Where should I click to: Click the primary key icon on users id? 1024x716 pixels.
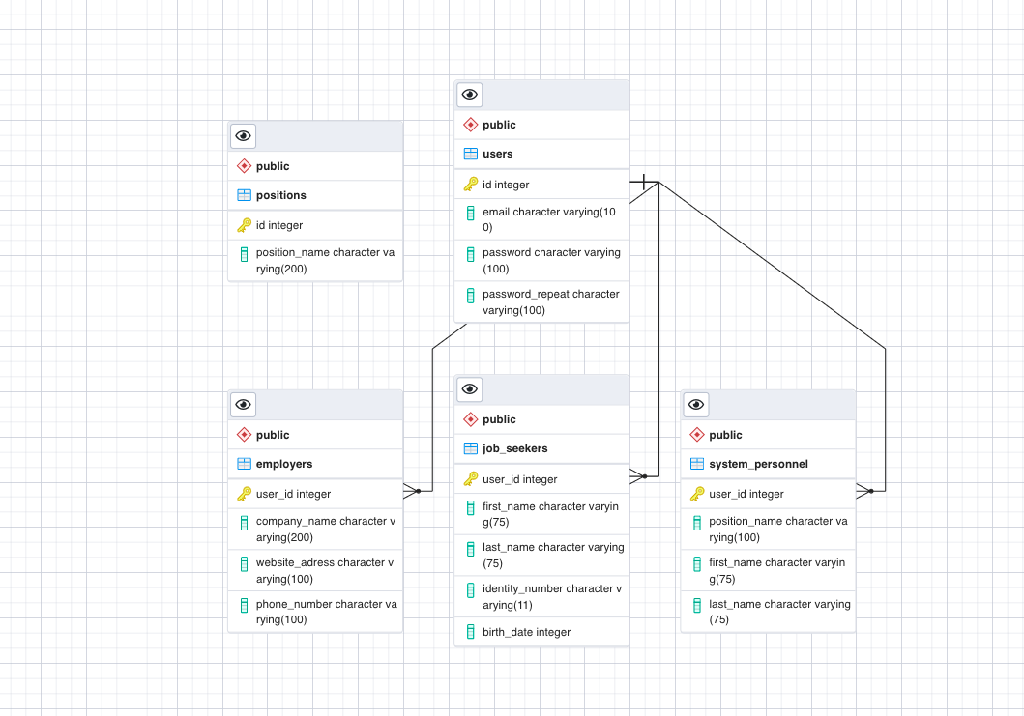[x=472, y=184]
